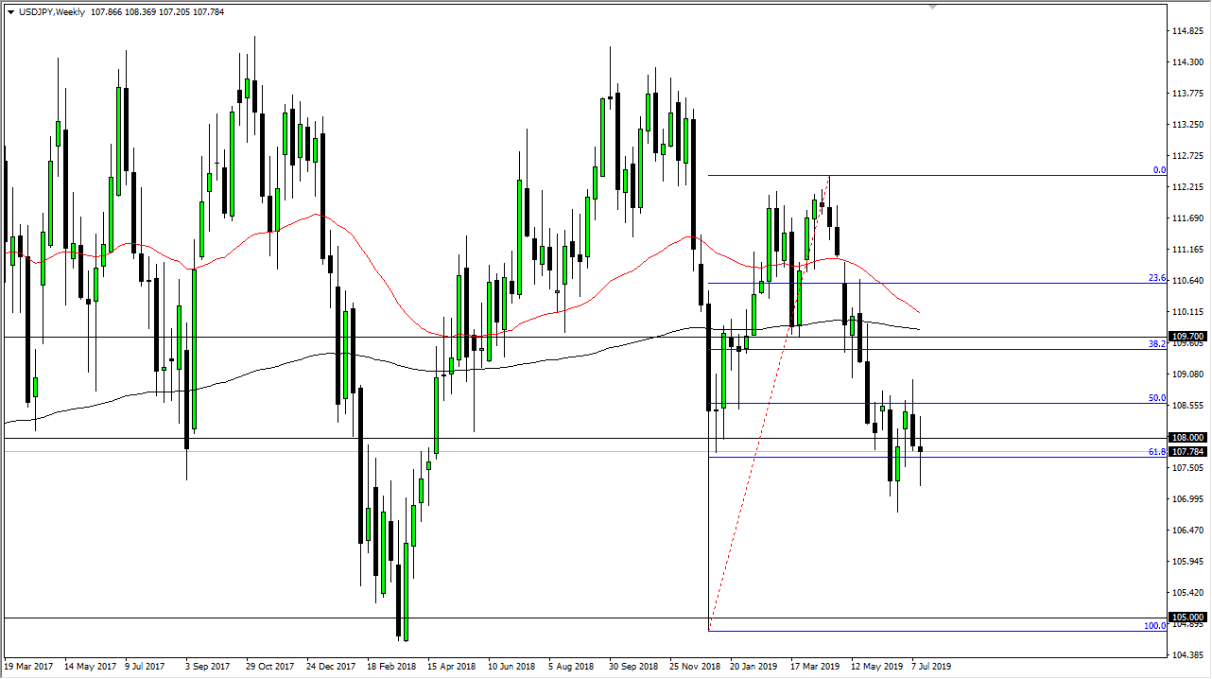Click the 108.555 price scale value
Viewport: 1212px width, 679px height.
pos(1189,406)
